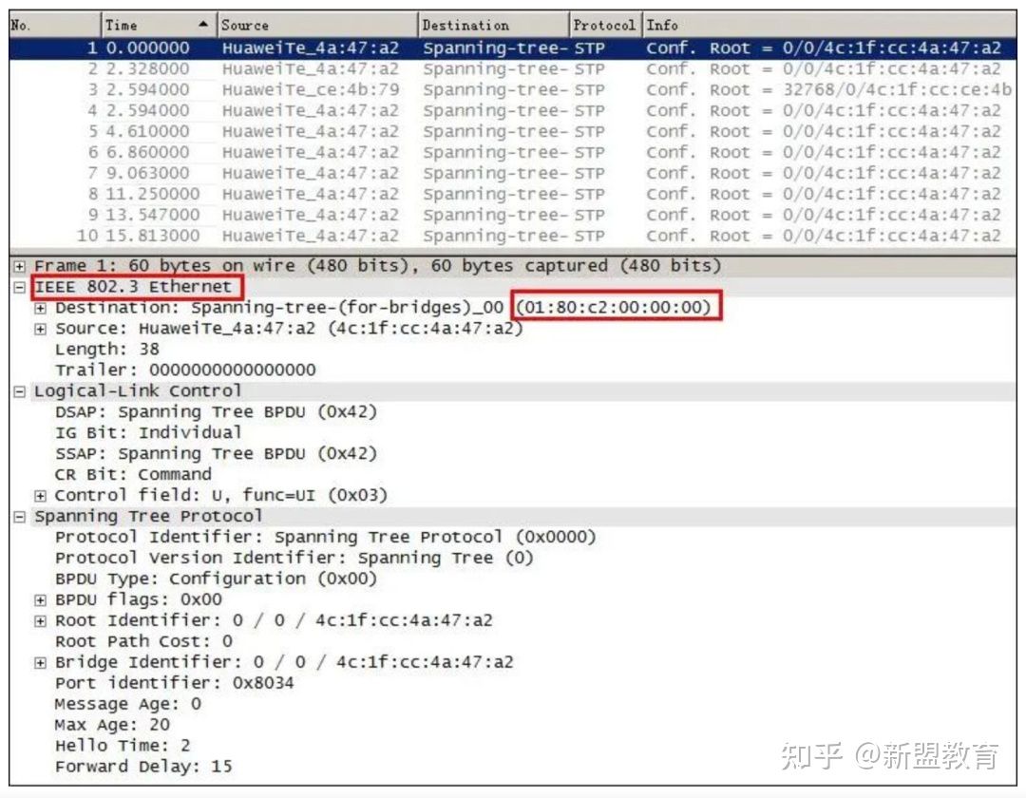1026x798 pixels.
Task: Select the Forward Delay: 15 line
Action: click(x=143, y=767)
